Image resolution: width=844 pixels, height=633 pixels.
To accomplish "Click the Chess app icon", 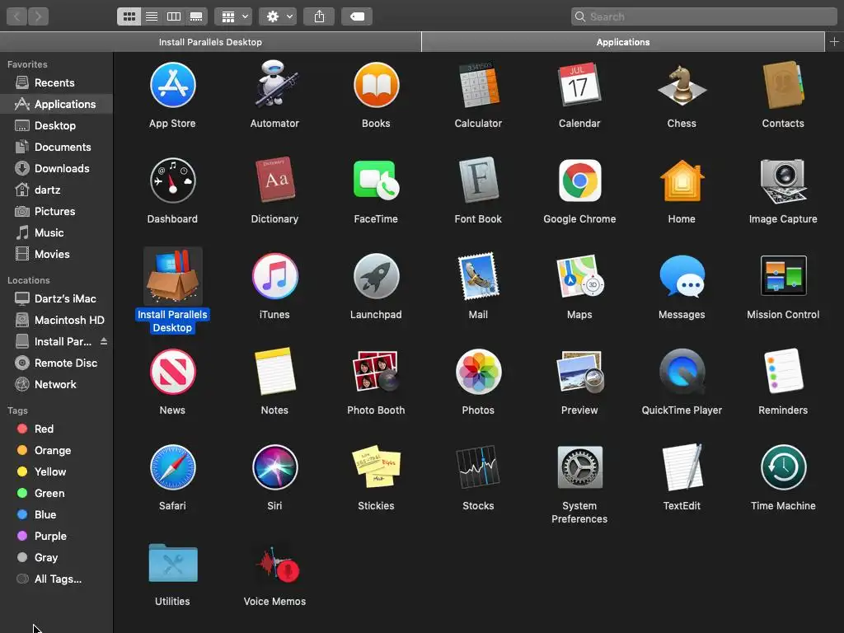I will pos(682,85).
